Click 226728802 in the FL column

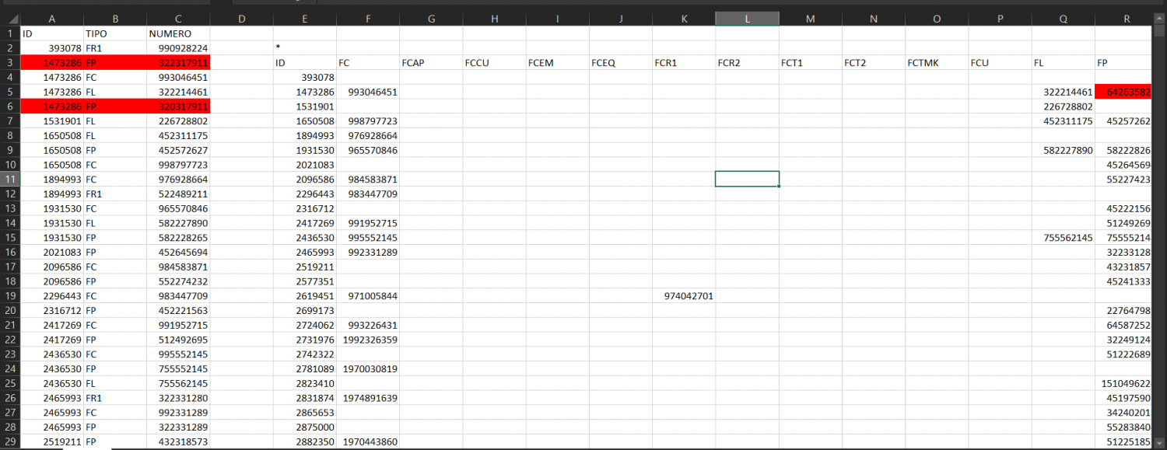(1063, 106)
